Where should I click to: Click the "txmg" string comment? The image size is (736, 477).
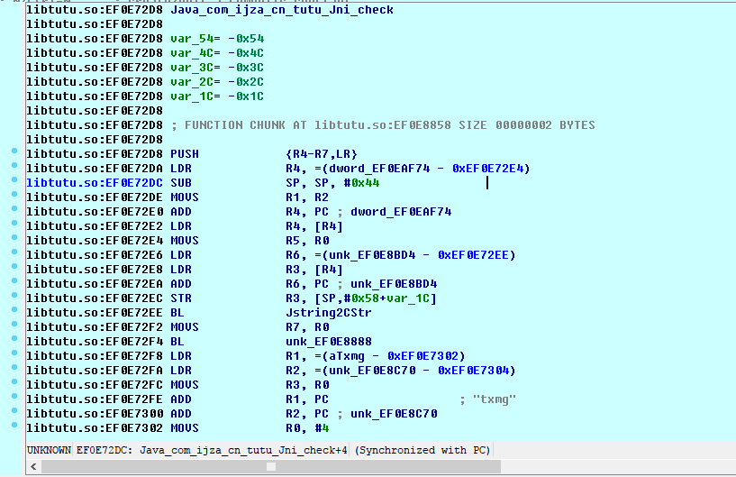pyautogui.click(x=495, y=399)
